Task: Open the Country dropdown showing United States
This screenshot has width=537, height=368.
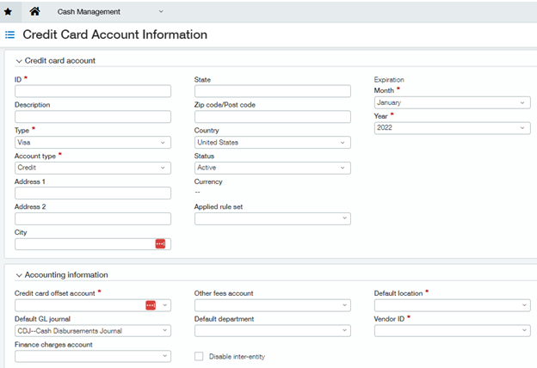Action: (273, 143)
